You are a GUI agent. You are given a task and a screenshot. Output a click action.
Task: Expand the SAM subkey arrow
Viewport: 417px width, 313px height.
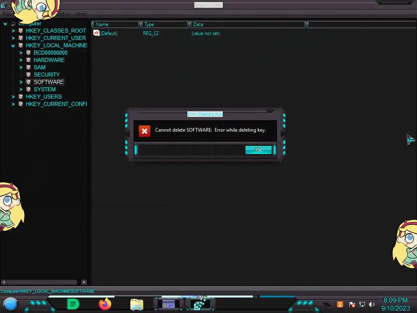20,67
